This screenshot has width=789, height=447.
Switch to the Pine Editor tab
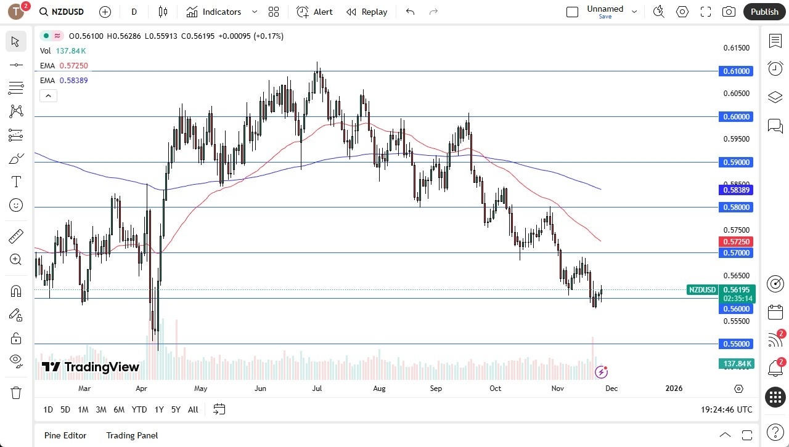coord(65,435)
